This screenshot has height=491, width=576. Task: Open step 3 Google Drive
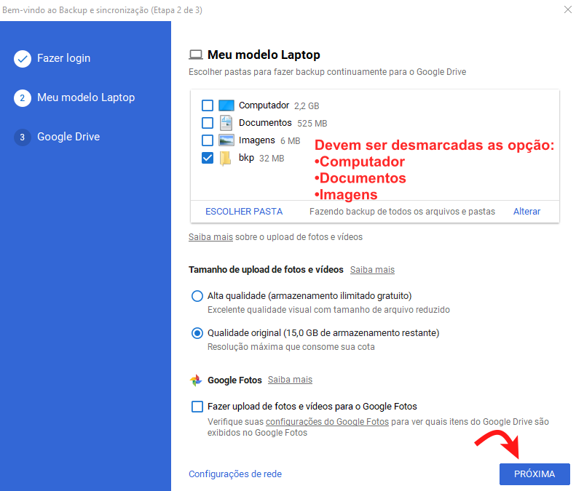tap(68, 137)
